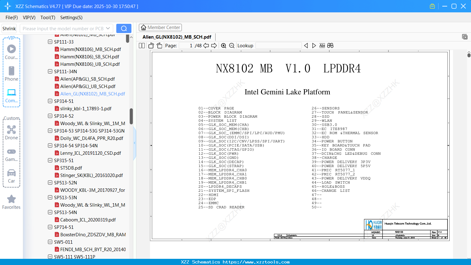The height and width of the screenshot is (265, 471).
Task: Open Lenny_ICL_20191120_CSD.pdf
Action: [91, 153]
